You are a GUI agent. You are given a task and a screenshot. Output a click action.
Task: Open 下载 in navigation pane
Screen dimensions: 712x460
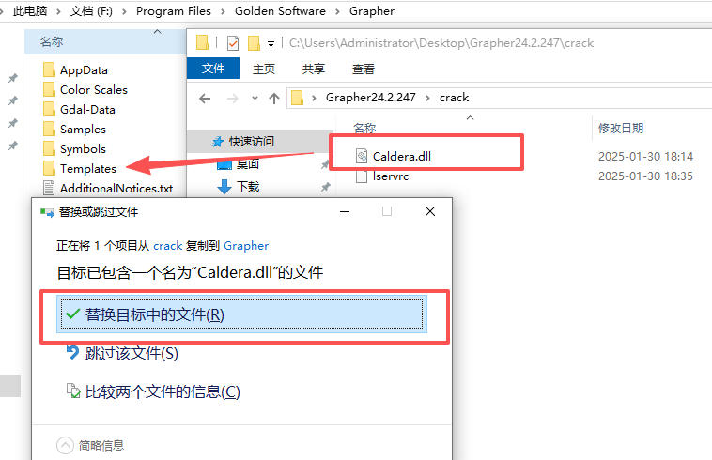(248, 186)
